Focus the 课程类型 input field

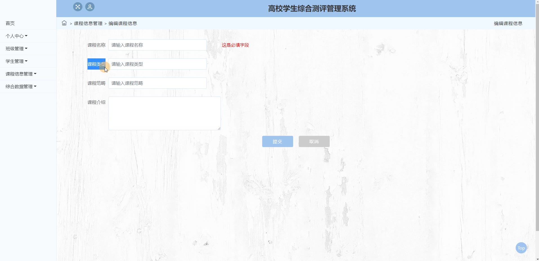[x=158, y=64]
